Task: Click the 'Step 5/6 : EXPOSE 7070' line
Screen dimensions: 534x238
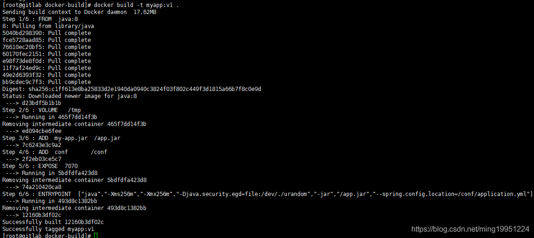Action: coord(40,166)
